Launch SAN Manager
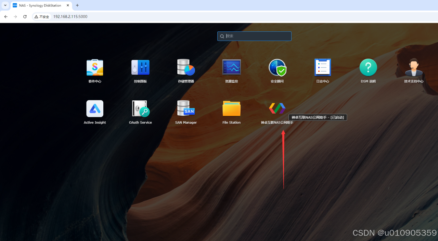Image resolution: width=438 pixels, height=241 pixels. pyautogui.click(x=186, y=109)
